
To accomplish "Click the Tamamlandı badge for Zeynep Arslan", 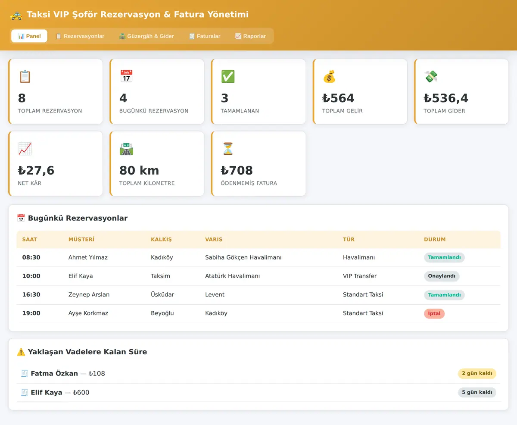I will 444,295.
